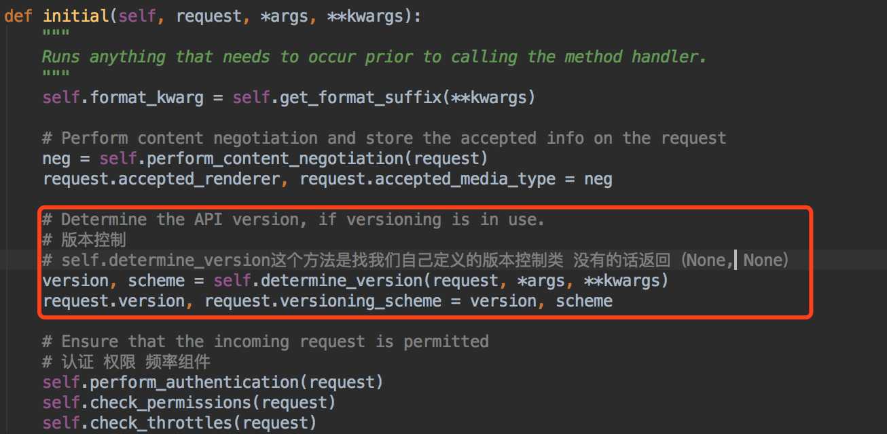The width and height of the screenshot is (887, 434).
Task: Click the initial function name in definition
Action: tap(77, 16)
